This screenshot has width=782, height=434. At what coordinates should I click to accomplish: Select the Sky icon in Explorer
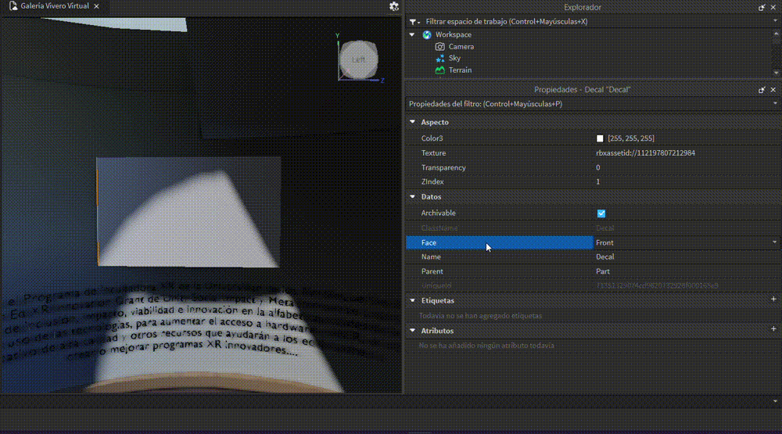439,59
